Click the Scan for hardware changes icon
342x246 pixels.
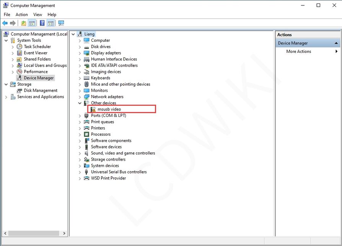[x=61, y=23]
